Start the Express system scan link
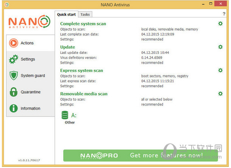 [x=81, y=71]
